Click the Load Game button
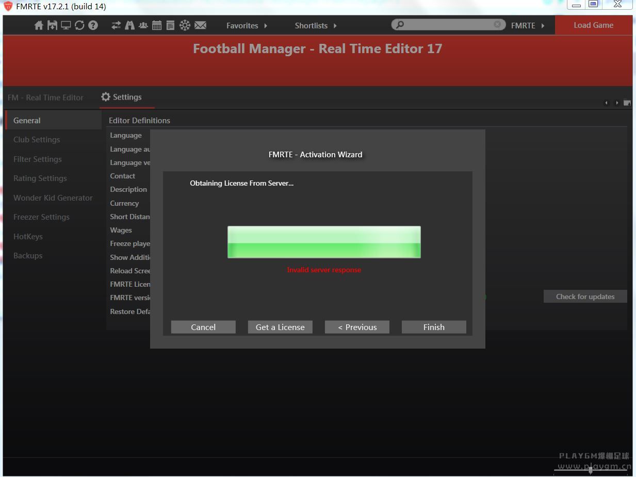The height and width of the screenshot is (477, 636). point(594,25)
